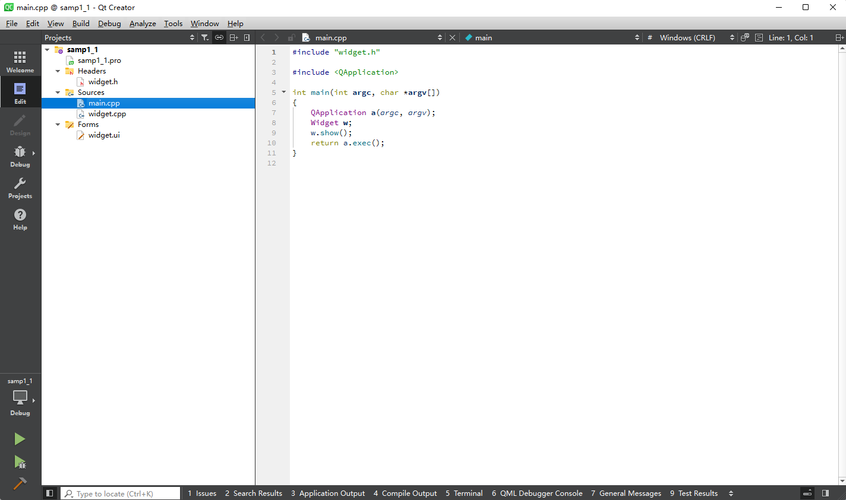This screenshot has width=846, height=500.
Task: Open the View menu
Action: coord(56,23)
